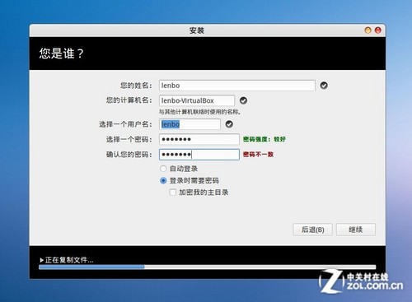Click the 继续 button
Image resolution: width=412 pixels, height=302 pixels.
(x=356, y=230)
